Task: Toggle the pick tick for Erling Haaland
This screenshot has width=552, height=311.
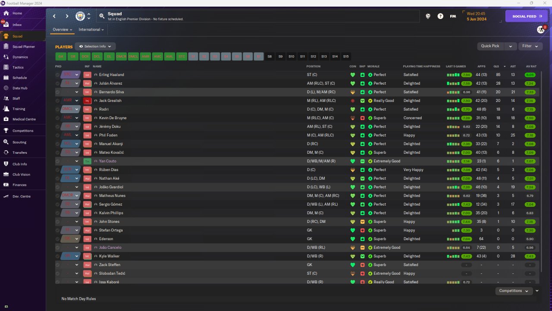Action: (57, 75)
